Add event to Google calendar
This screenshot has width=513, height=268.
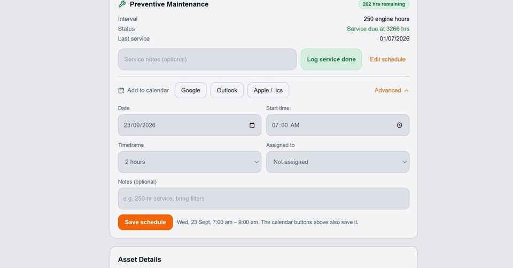tap(190, 91)
